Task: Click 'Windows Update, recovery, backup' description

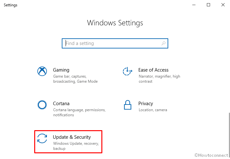Action: (x=76, y=146)
